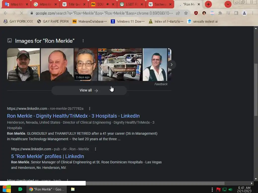Viewport: 258px width, 193px height.
Task: Open the green chat app in taskbar
Action: pyautogui.click(x=20, y=189)
